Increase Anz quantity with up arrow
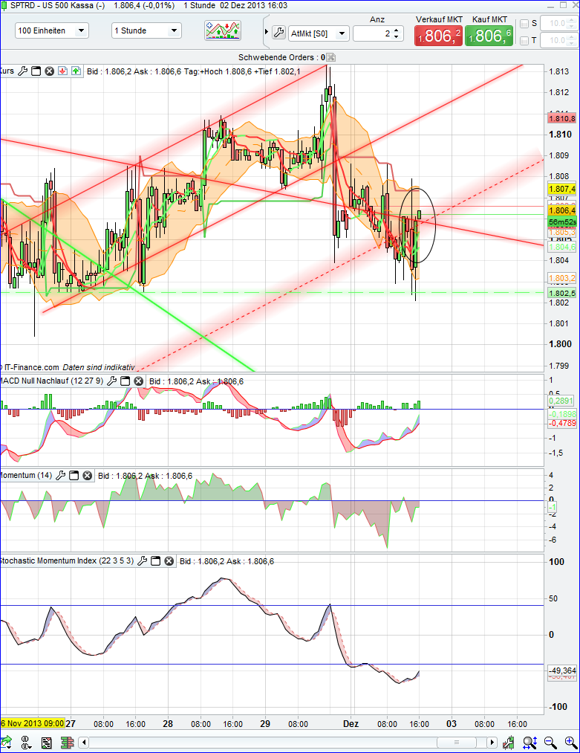The width and height of the screenshot is (580, 753). (x=397, y=30)
